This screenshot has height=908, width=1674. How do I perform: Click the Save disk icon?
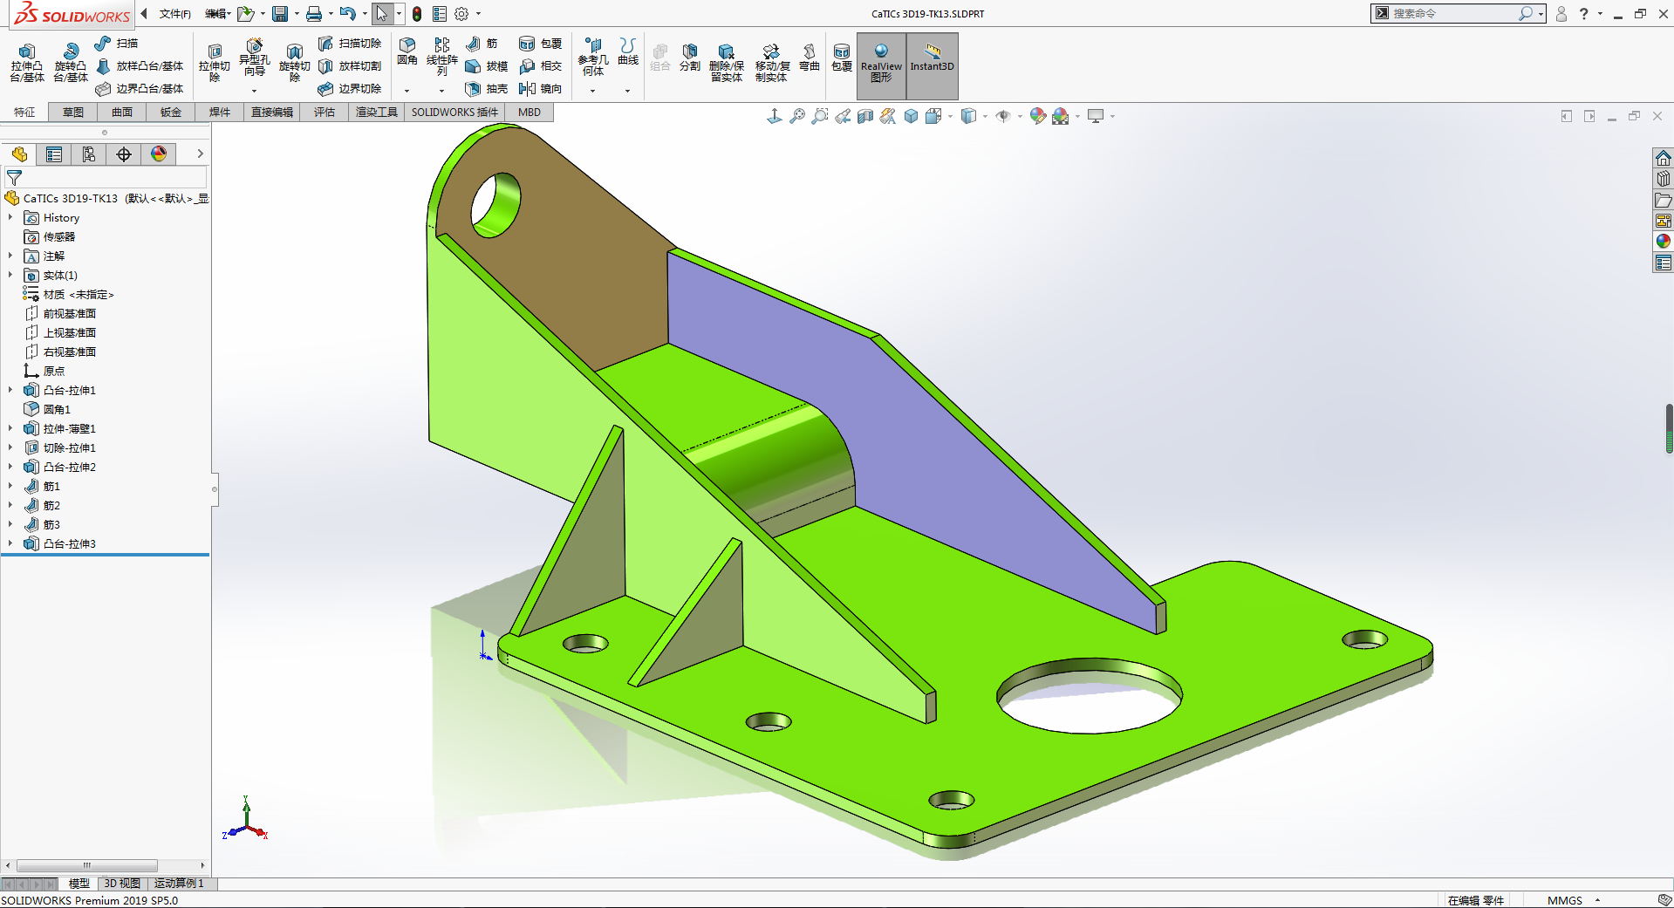point(280,14)
